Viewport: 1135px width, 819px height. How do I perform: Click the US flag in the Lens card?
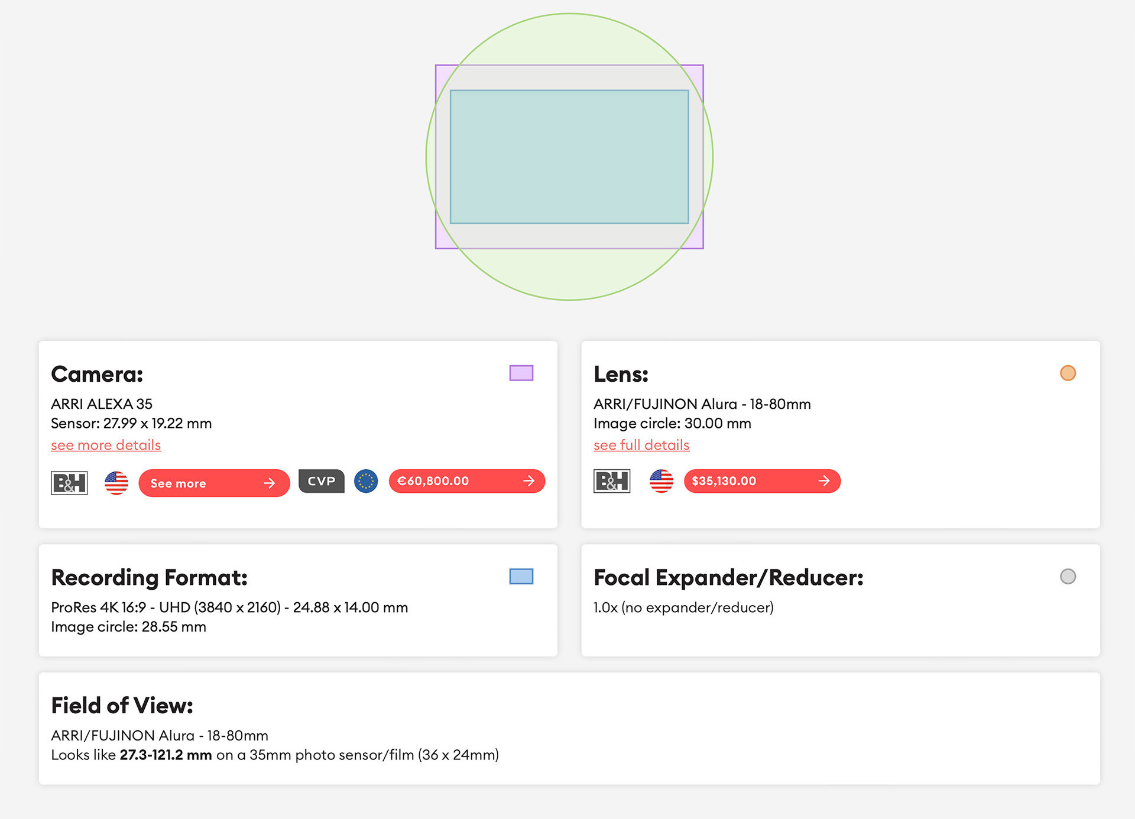(x=661, y=481)
